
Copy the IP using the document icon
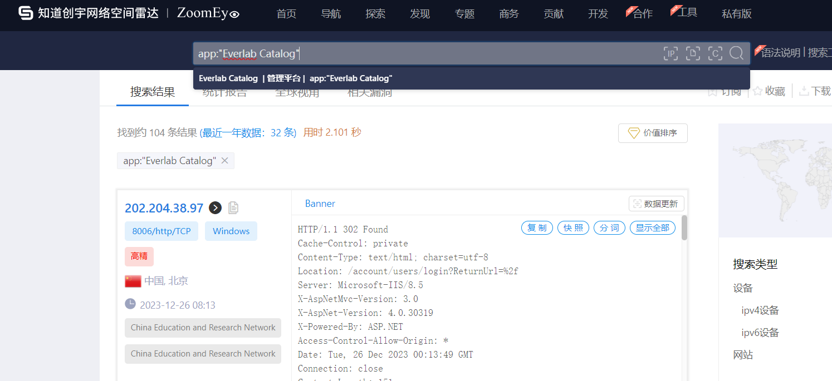pos(233,208)
